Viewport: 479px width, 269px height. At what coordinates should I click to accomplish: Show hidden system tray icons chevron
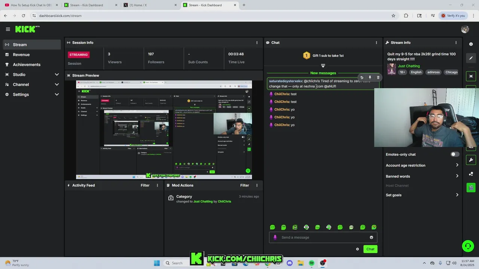coord(424,263)
